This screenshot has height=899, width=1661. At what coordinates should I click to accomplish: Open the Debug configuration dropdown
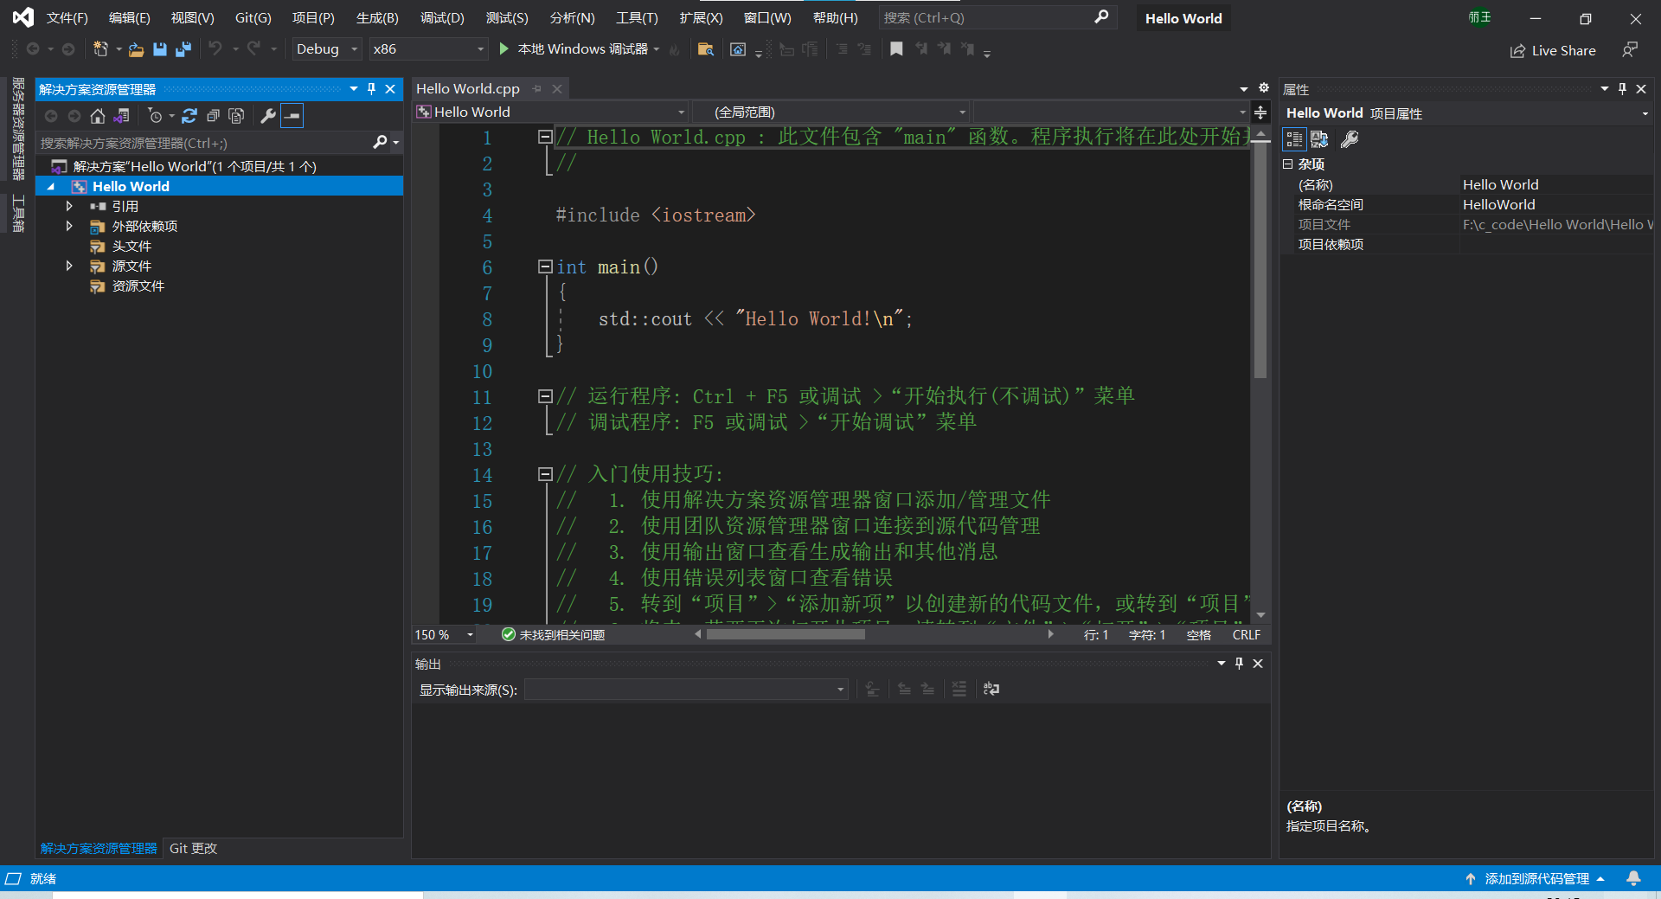(x=326, y=49)
